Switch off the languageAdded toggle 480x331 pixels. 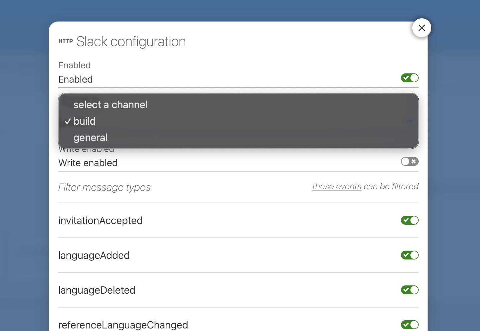(409, 255)
